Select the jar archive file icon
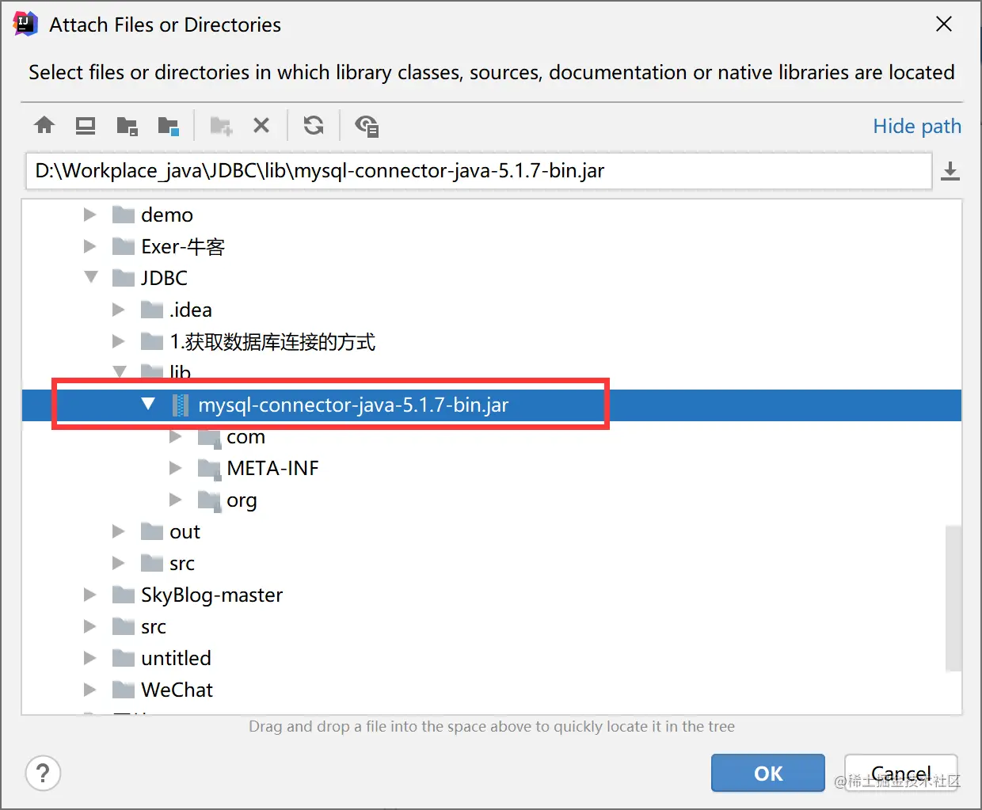982x810 pixels. coord(181,405)
